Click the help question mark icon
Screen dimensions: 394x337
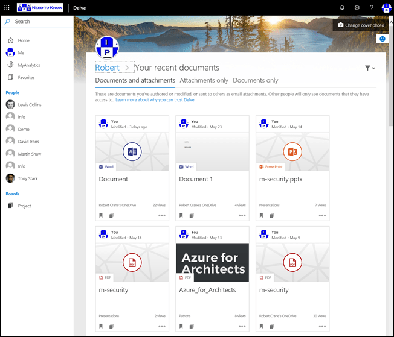tap(371, 7)
